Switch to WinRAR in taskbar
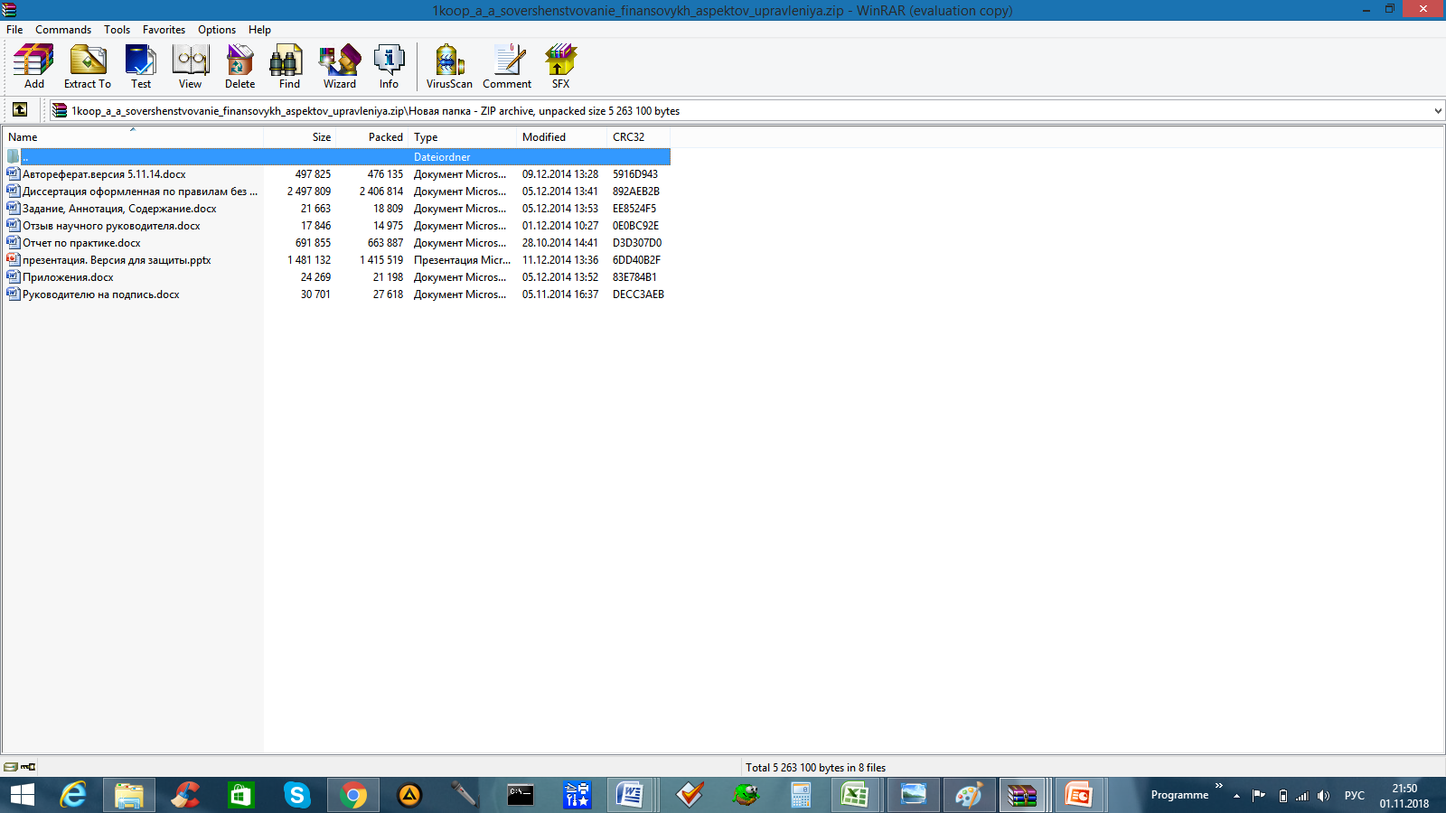This screenshot has height=813, width=1446. (x=1022, y=795)
